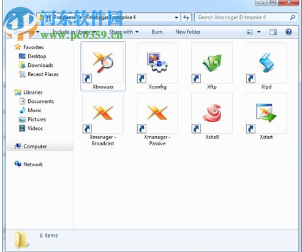
Task: Open the Help question mark icon
Action: [289, 32]
